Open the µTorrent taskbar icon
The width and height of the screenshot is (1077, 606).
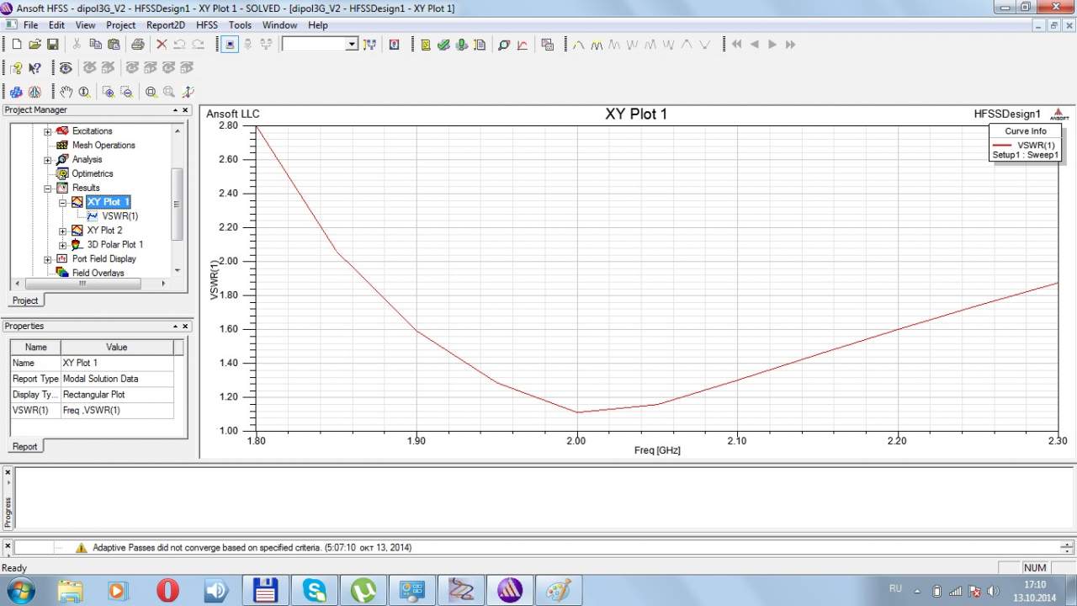(x=363, y=590)
